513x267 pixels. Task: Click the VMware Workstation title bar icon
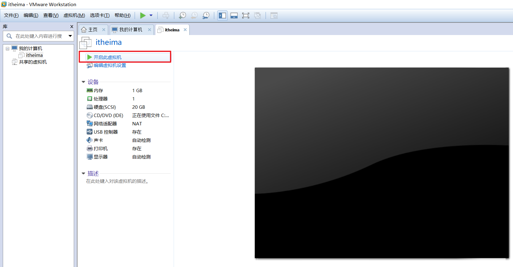tap(4, 4)
